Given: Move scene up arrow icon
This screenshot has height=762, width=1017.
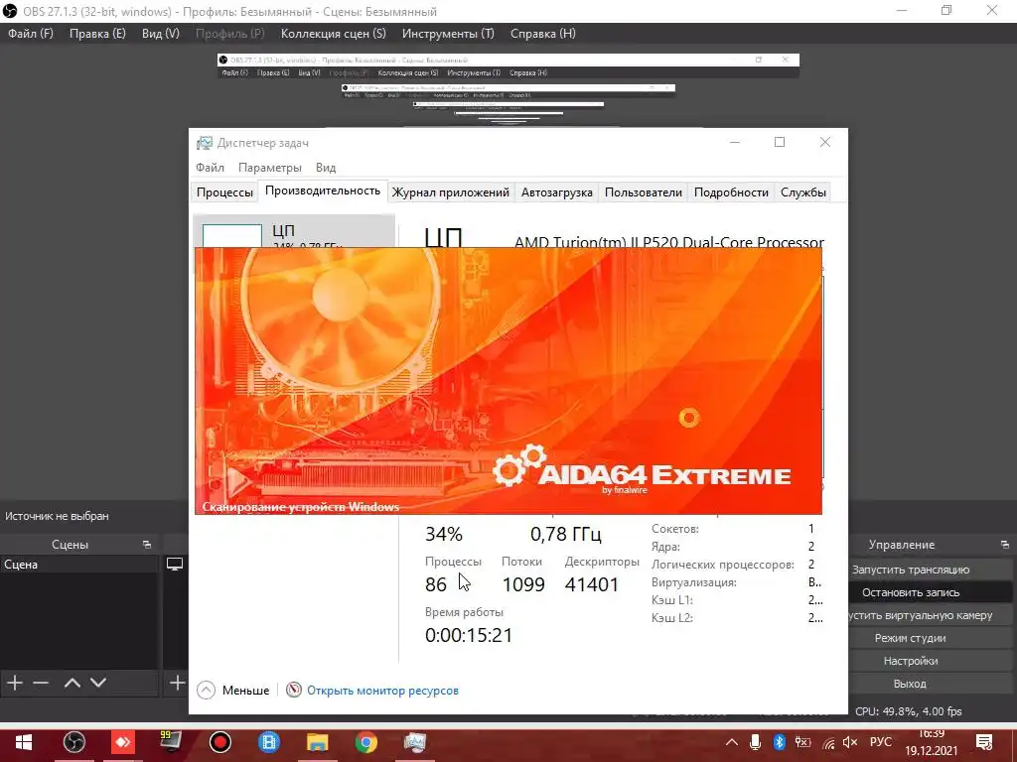Looking at the screenshot, I should pyautogui.click(x=73, y=683).
